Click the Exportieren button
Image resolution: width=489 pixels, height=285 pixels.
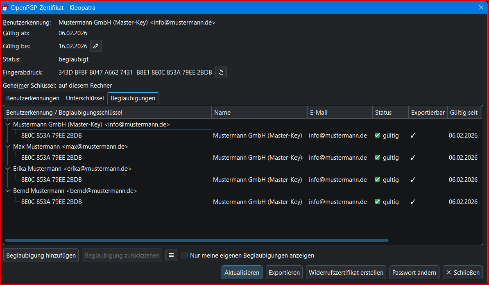click(x=284, y=273)
